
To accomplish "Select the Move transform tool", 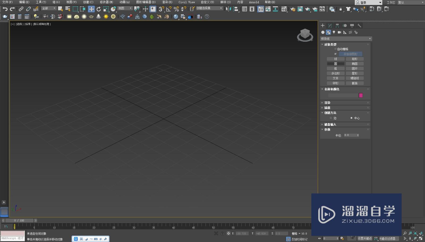I will [x=91, y=9].
